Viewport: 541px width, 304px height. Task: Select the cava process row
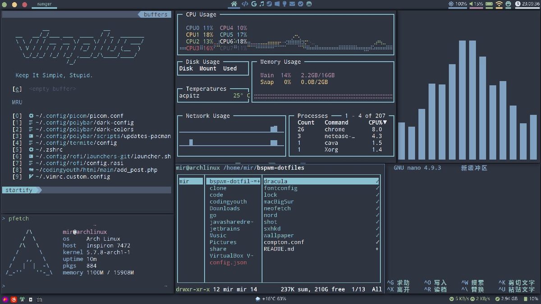[x=340, y=143]
